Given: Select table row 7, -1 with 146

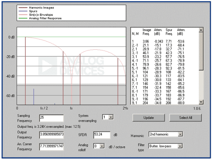Looking at the screenshot, I should coord(158,84).
